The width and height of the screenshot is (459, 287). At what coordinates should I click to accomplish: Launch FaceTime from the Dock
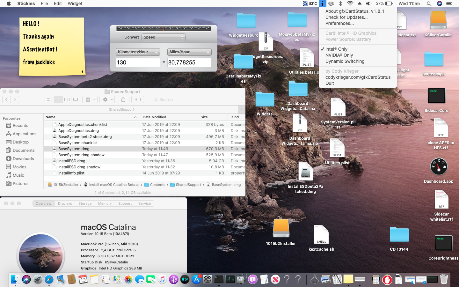151,280
